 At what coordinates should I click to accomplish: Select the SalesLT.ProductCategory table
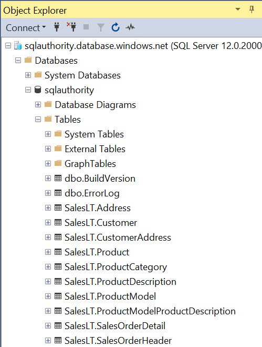coord(116,267)
